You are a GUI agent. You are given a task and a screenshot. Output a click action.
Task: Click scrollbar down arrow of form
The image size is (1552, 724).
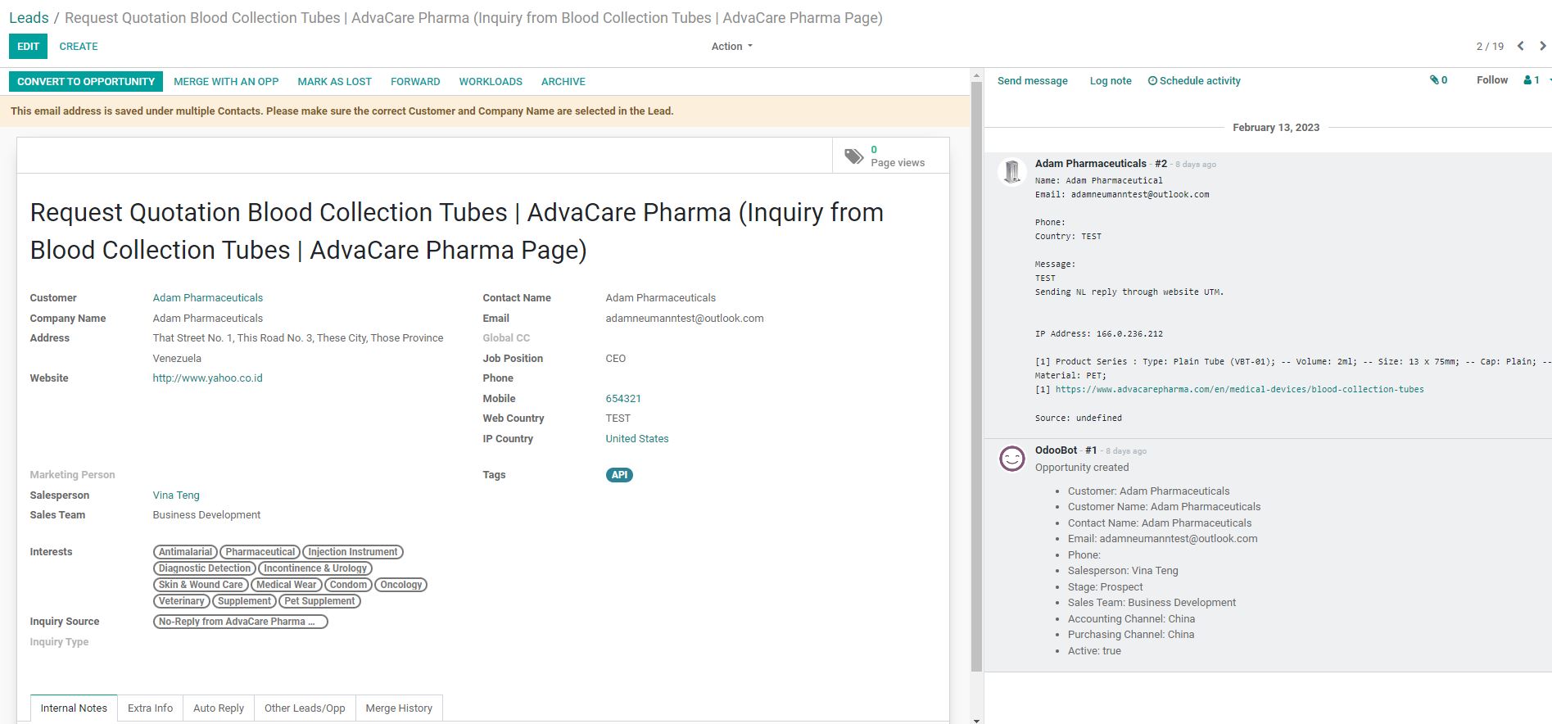click(x=976, y=720)
